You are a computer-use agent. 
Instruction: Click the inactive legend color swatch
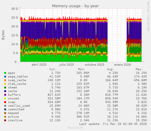[5, 120]
